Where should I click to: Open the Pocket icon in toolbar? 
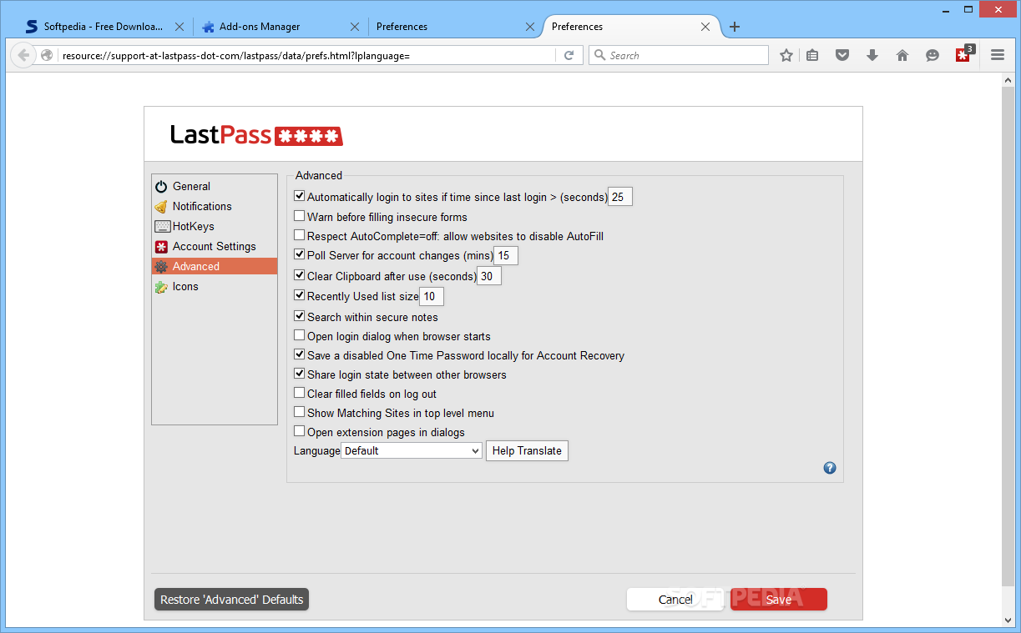842,55
